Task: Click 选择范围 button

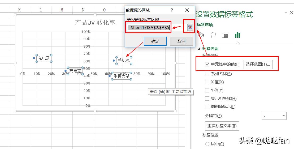Action: pyautogui.click(x=258, y=64)
